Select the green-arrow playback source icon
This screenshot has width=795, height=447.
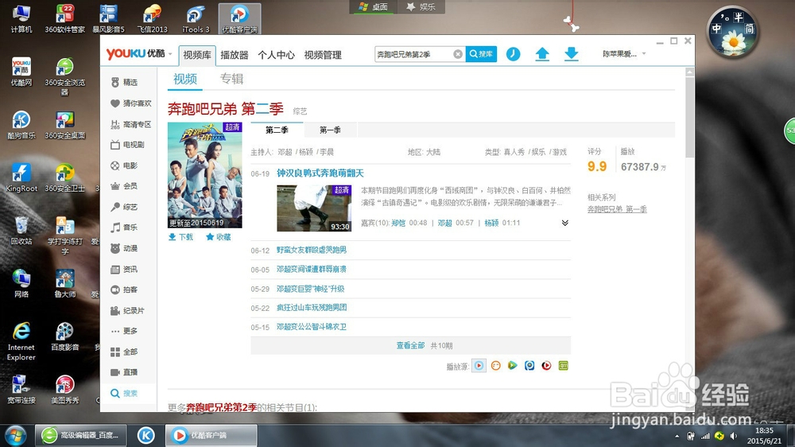tap(513, 365)
